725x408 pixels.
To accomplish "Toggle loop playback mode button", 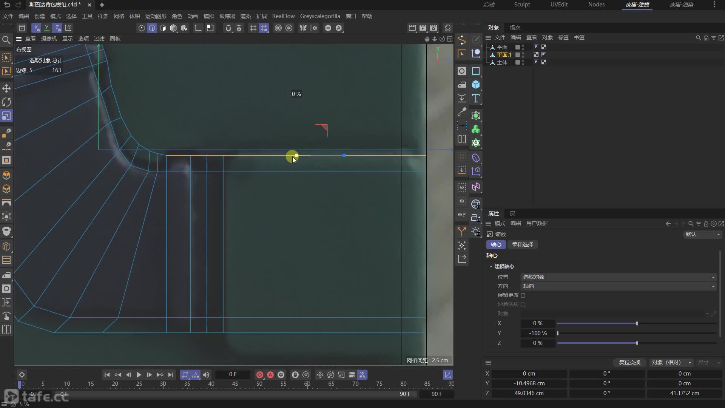I will coord(185,375).
